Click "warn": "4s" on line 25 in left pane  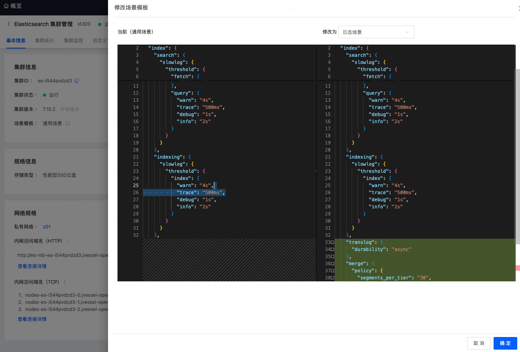tap(195, 185)
